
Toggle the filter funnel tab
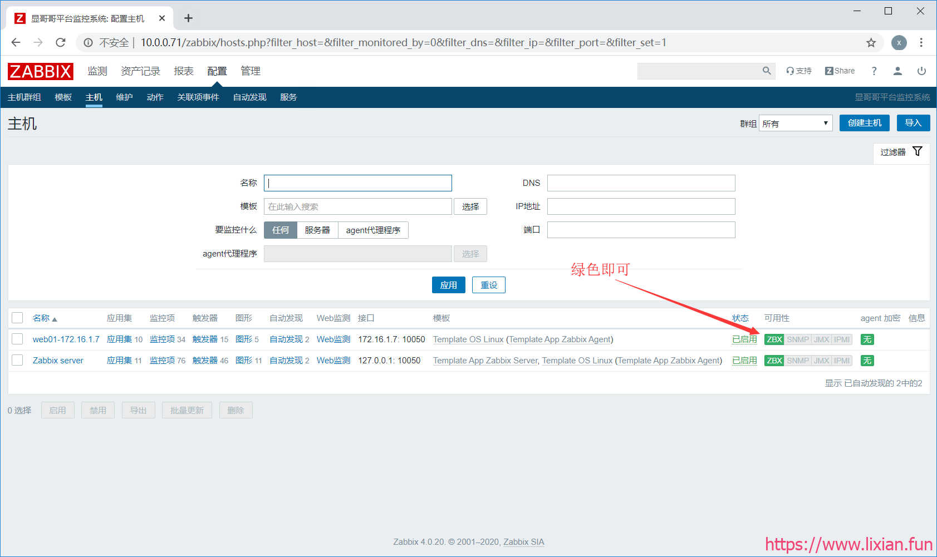pyautogui.click(x=901, y=152)
